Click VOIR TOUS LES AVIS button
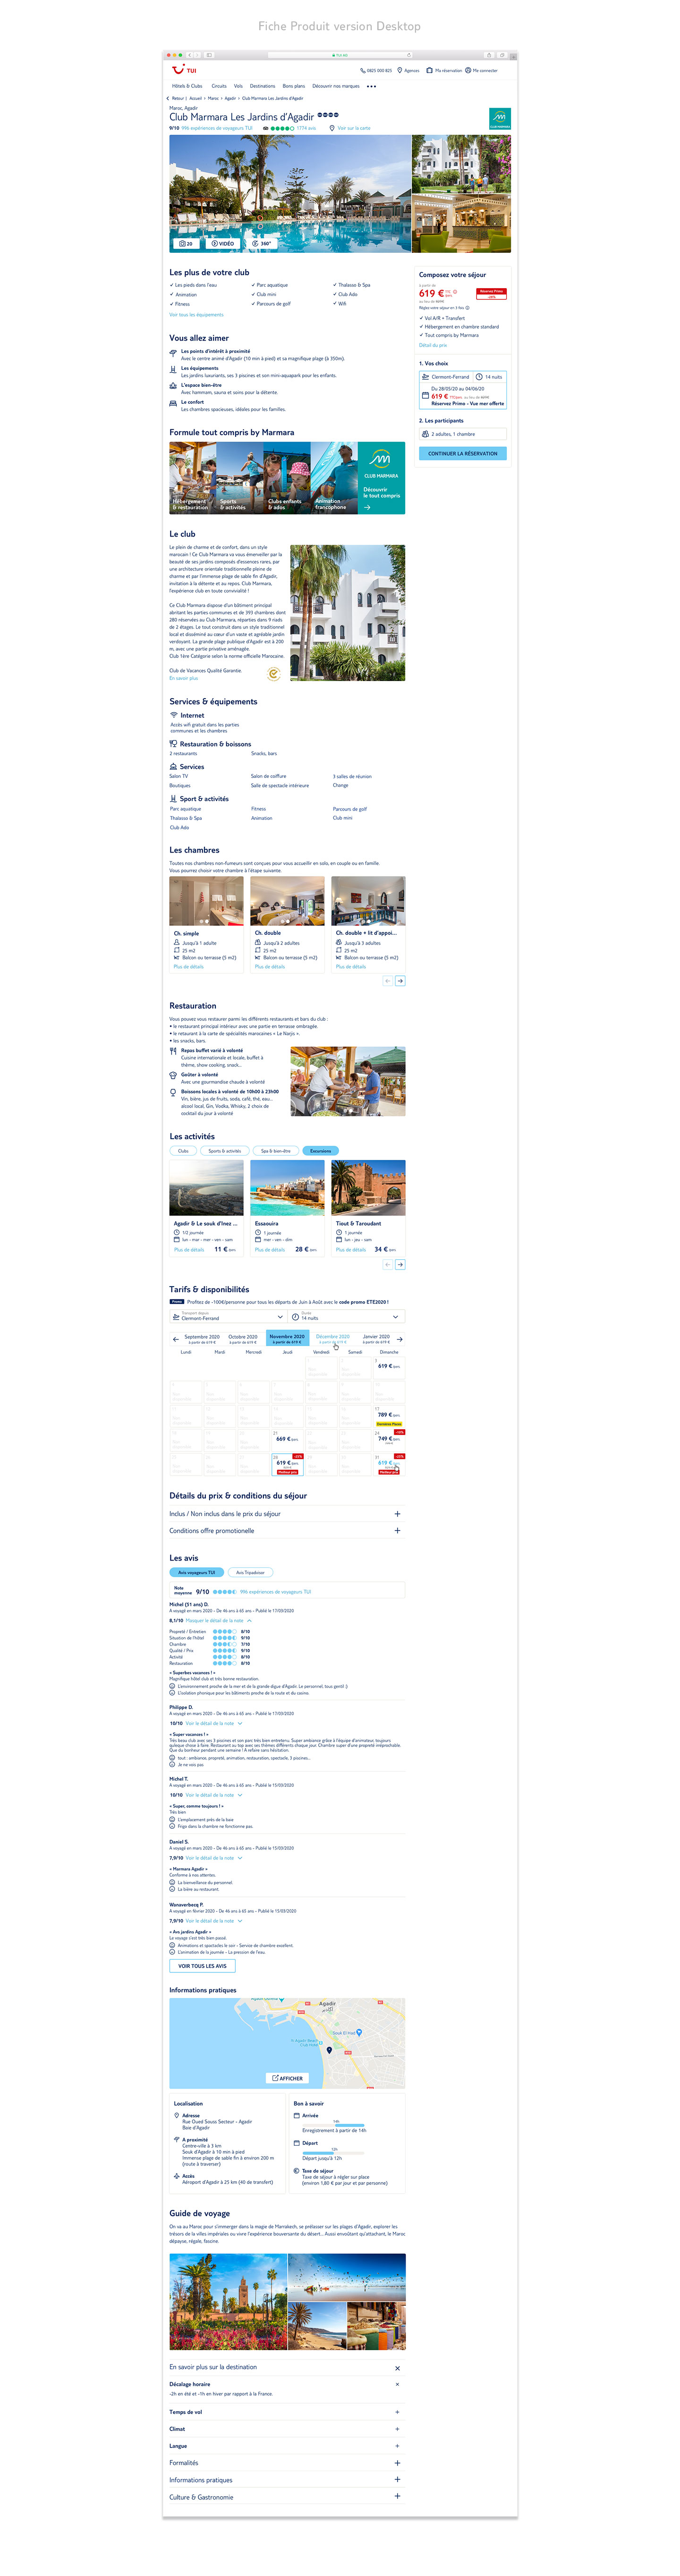 [202, 1966]
